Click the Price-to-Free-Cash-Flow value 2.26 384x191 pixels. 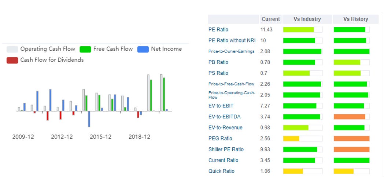point(265,84)
